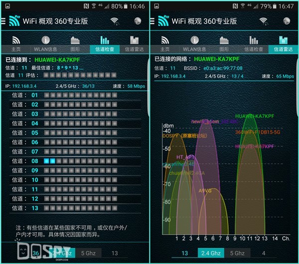Tap count 4 beside right 5 Ghz button
Screen dimensions: 299x264
click(x=264, y=253)
